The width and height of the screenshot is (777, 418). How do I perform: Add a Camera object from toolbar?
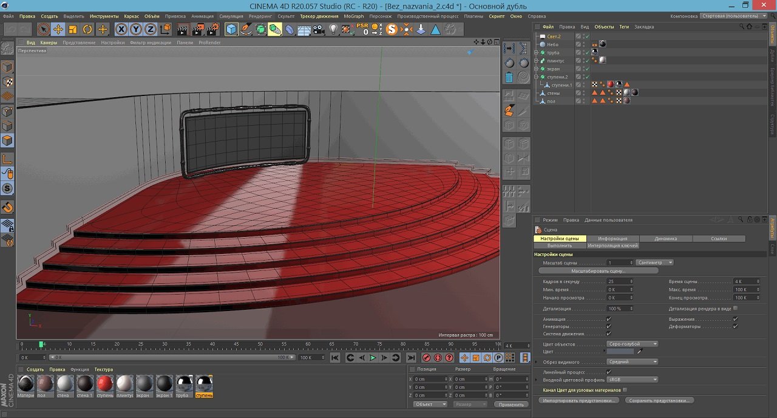pos(319,29)
